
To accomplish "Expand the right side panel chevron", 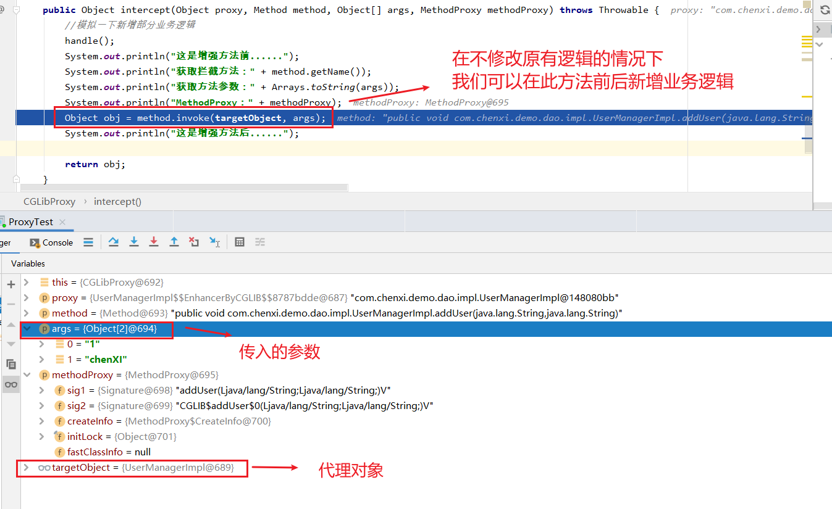I will point(819,29).
